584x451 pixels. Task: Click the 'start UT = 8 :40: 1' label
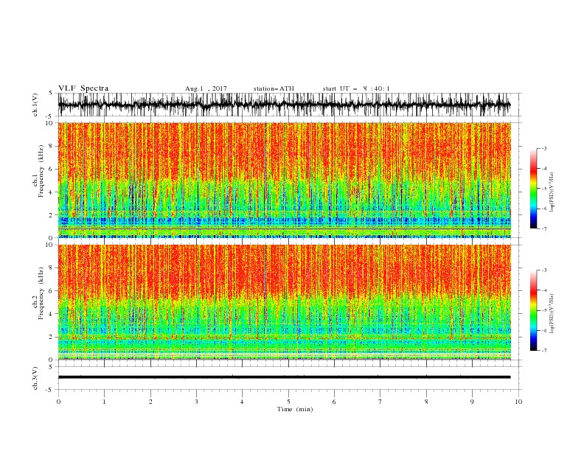pos(356,88)
